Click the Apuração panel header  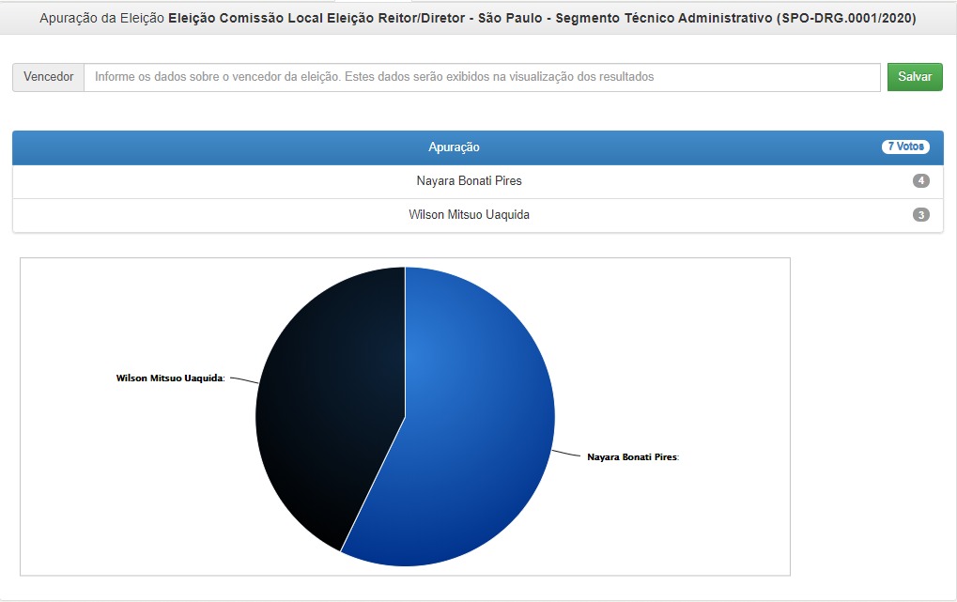pyautogui.click(x=478, y=147)
